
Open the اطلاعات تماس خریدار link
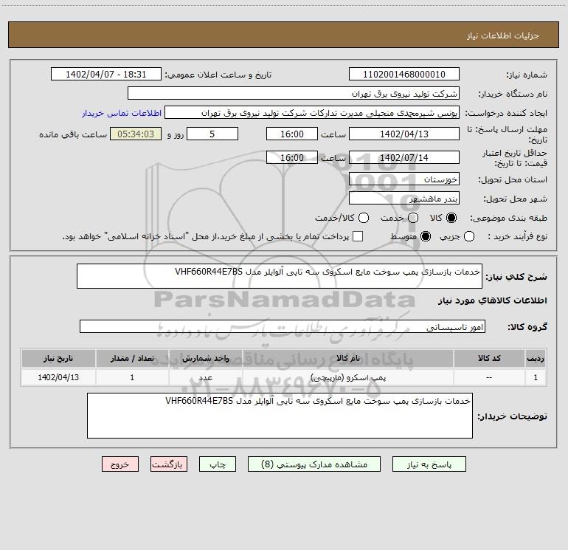[x=122, y=113]
